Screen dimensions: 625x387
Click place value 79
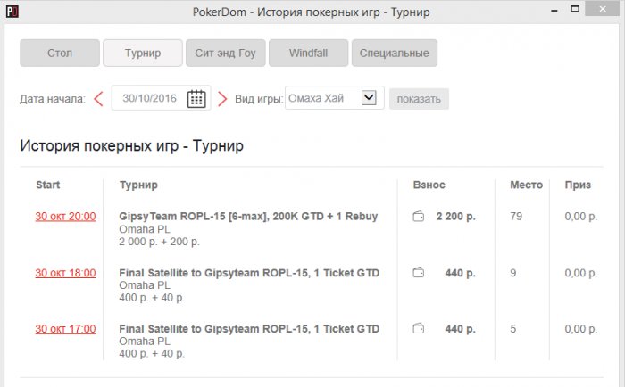[x=516, y=216]
